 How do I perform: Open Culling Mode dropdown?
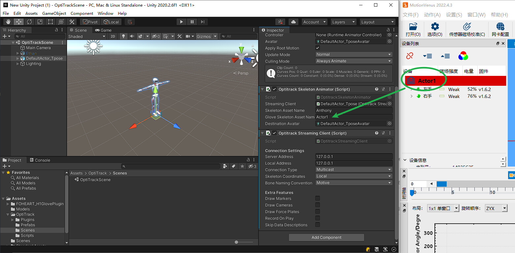coord(354,61)
